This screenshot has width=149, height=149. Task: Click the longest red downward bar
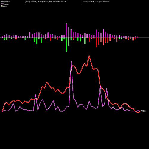tap(96, 42)
